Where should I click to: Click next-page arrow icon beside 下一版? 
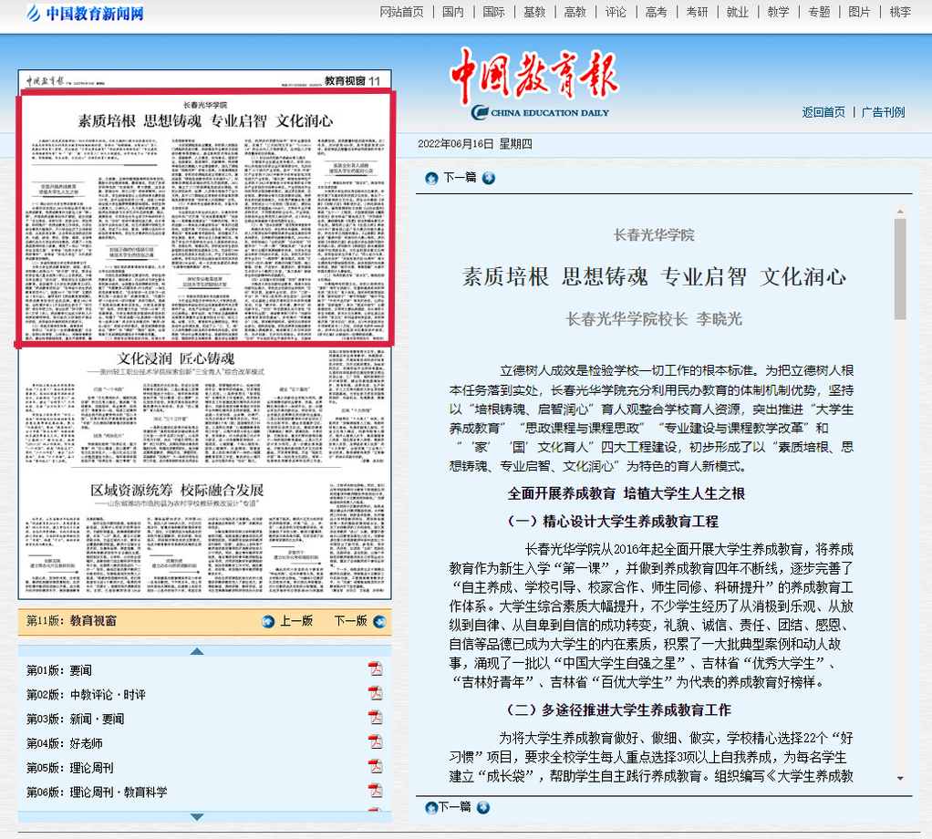[379, 622]
